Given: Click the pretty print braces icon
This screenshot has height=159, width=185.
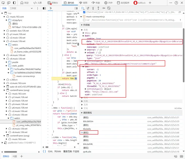Looking at the screenshot, I should coord(44,151).
